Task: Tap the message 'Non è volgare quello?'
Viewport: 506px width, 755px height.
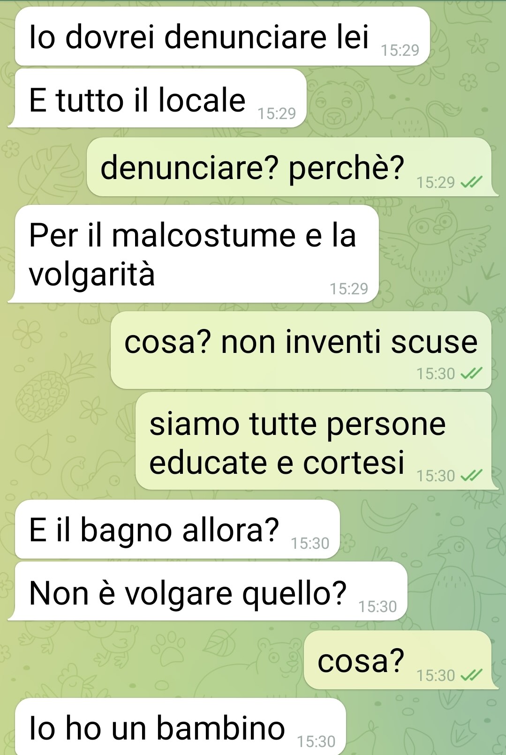Action: [x=211, y=591]
